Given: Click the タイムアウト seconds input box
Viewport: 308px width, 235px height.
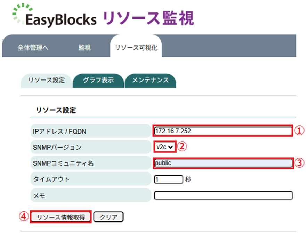Looking at the screenshot, I should coord(168,179).
